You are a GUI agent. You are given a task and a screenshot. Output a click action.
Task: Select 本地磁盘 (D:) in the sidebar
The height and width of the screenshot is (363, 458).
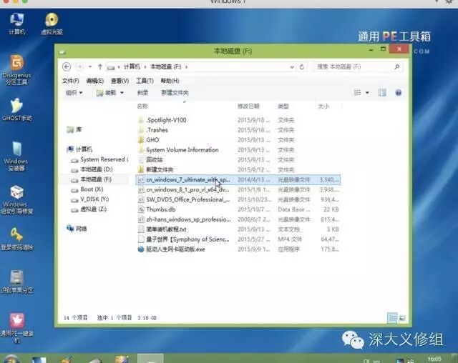(92, 169)
